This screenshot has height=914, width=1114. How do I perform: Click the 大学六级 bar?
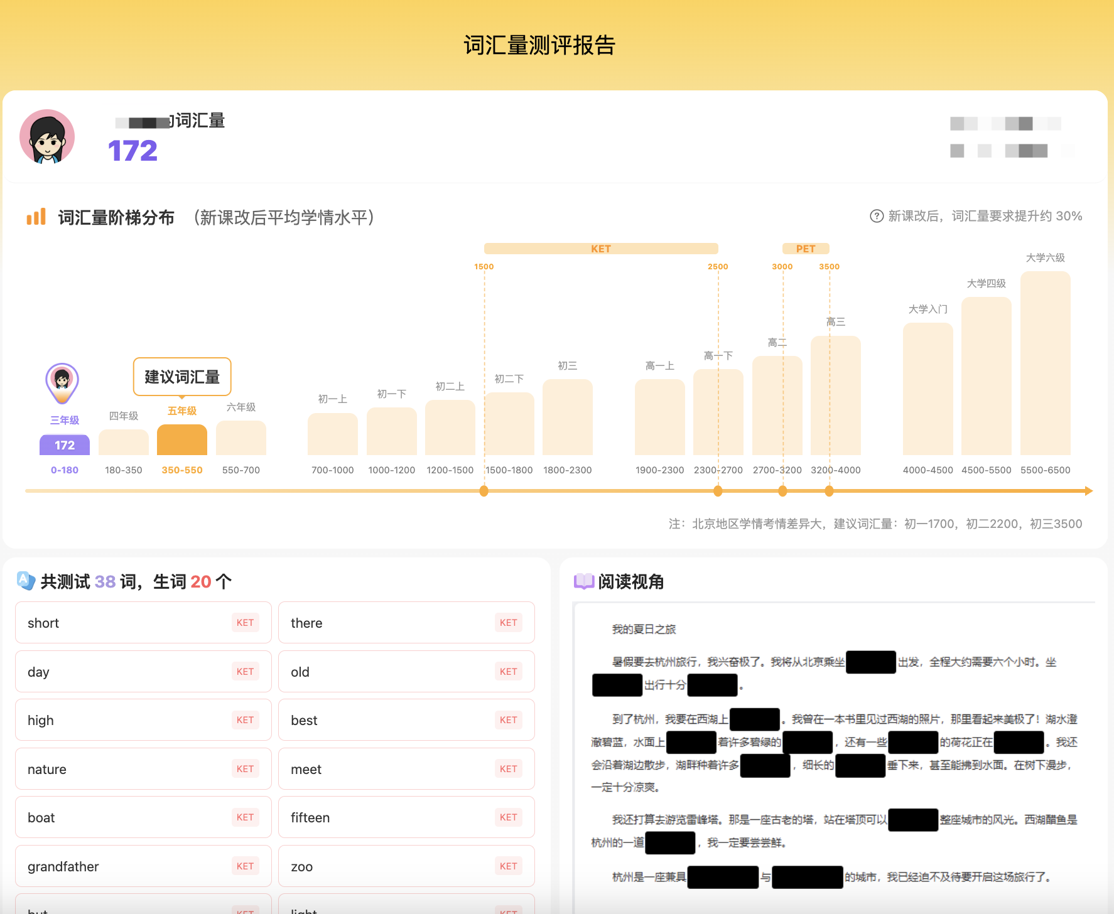pos(1046,363)
